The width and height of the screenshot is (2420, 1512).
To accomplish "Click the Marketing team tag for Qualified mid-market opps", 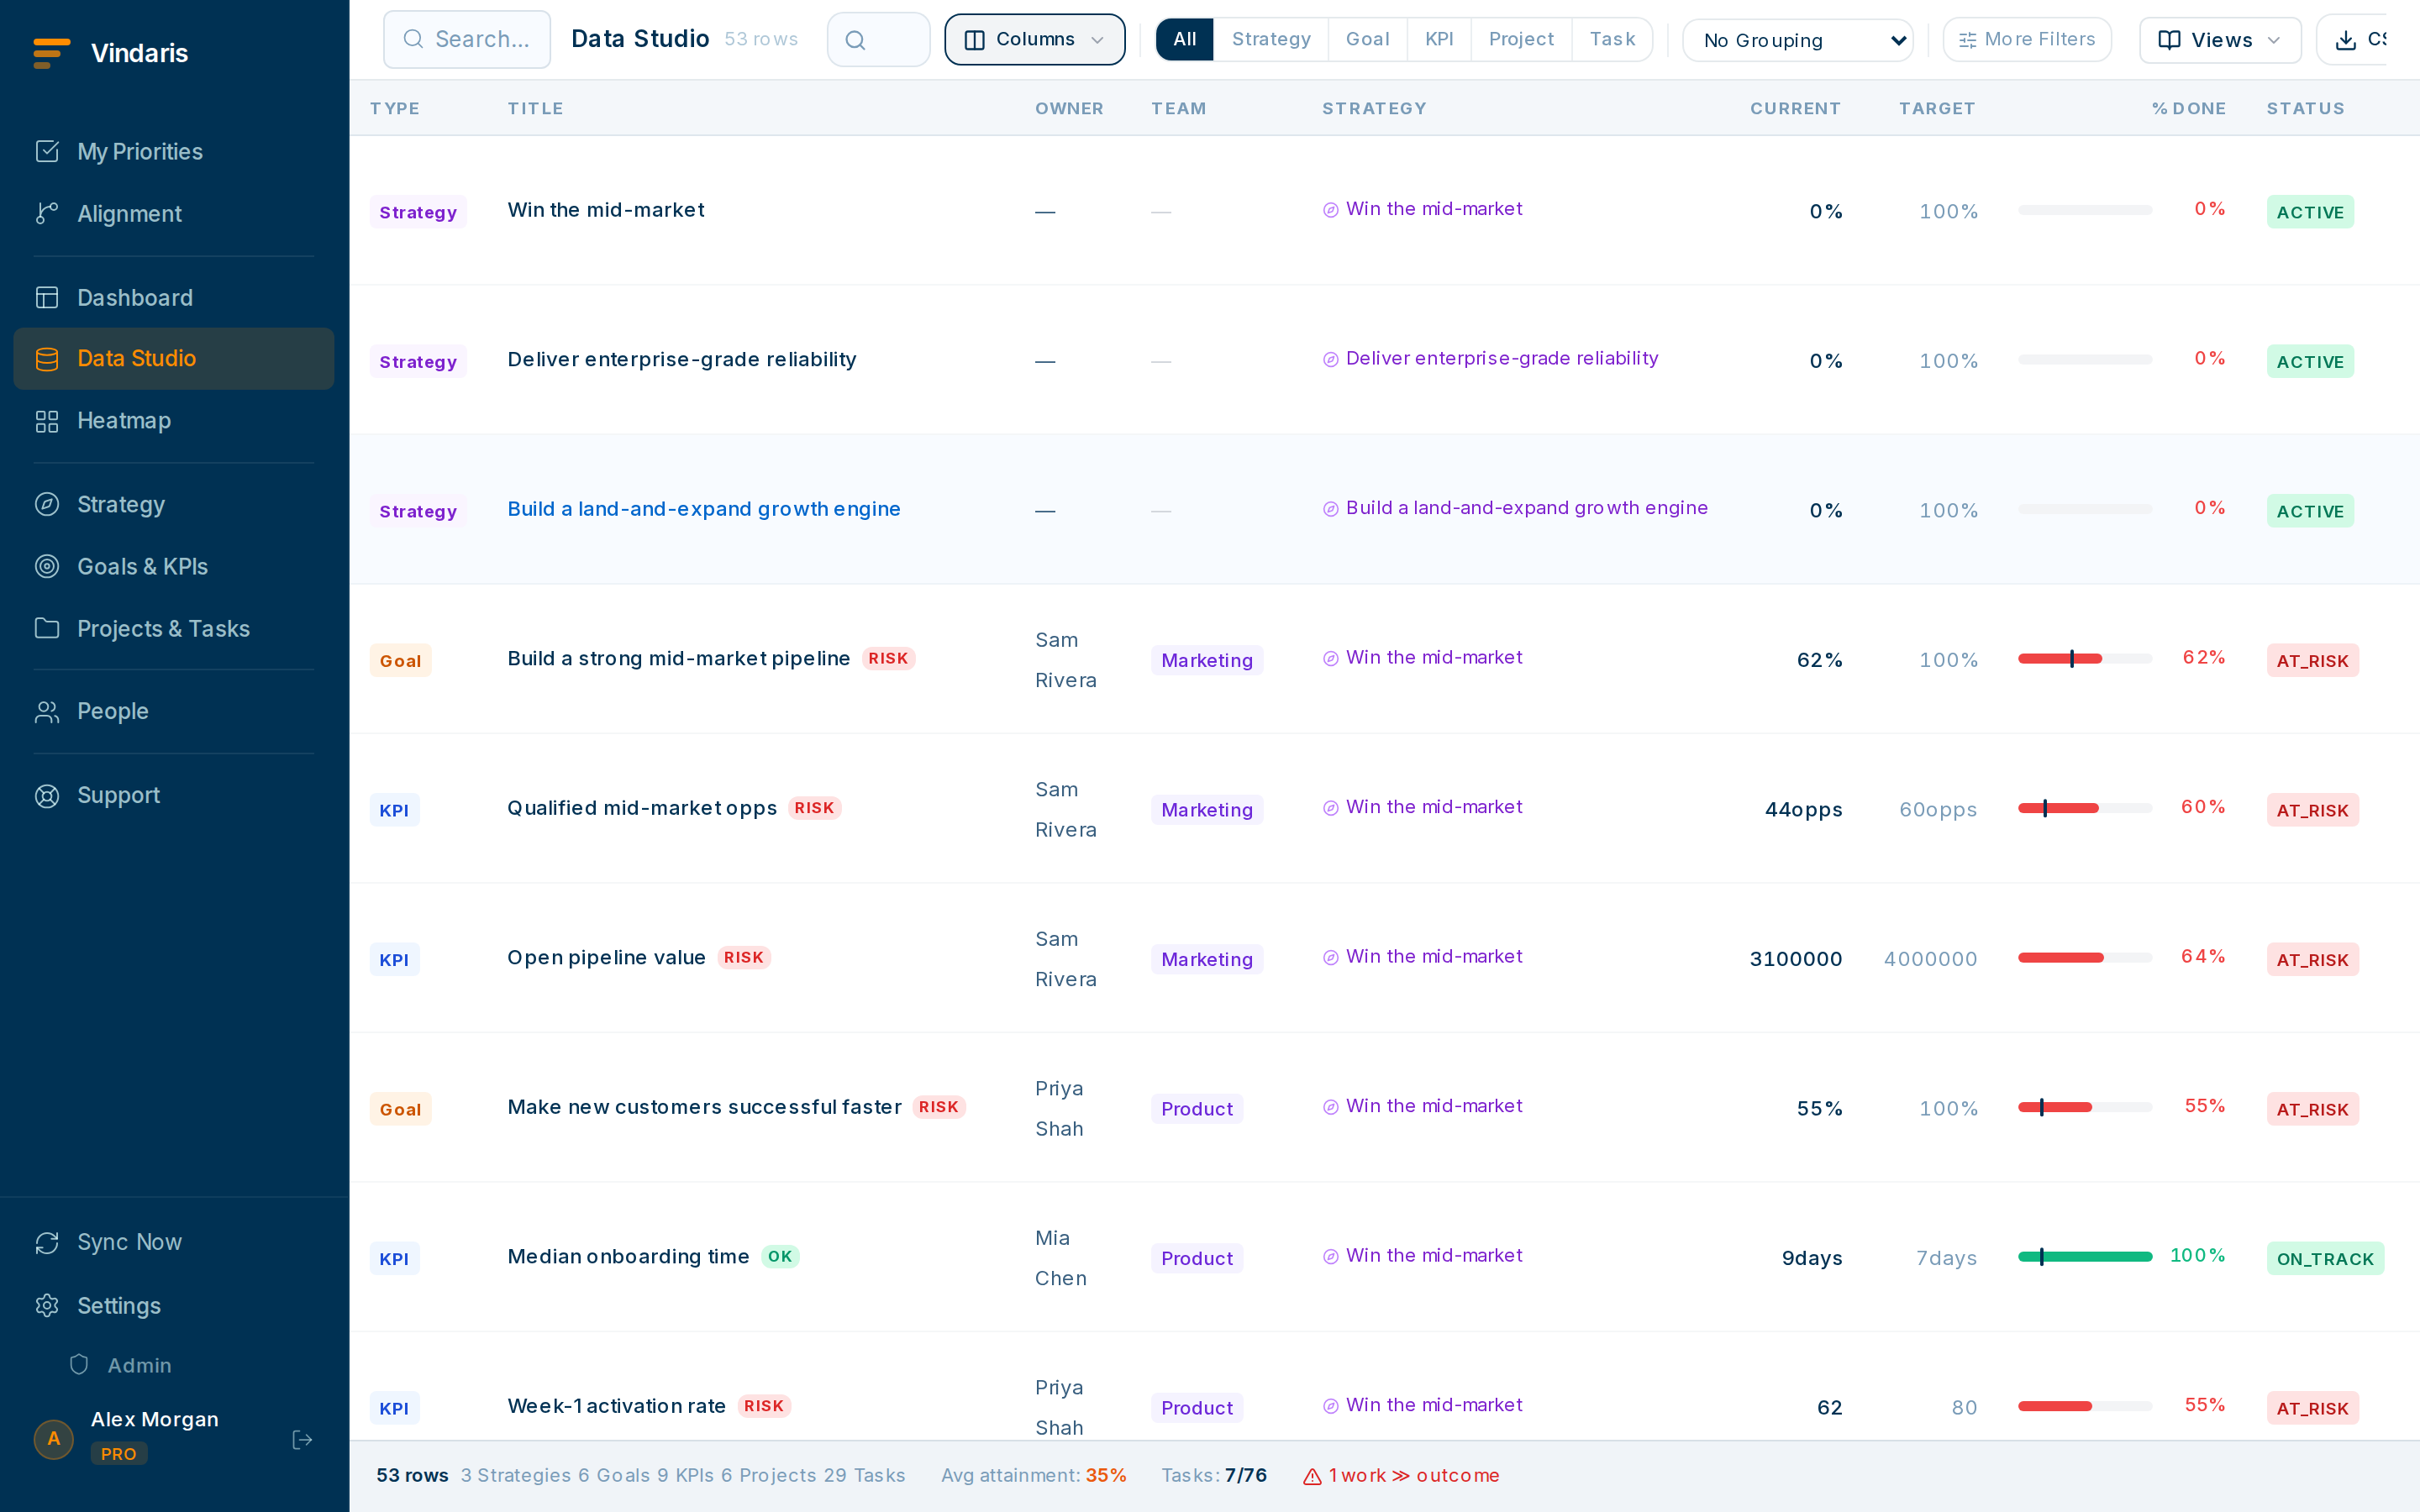I will tap(1207, 810).
